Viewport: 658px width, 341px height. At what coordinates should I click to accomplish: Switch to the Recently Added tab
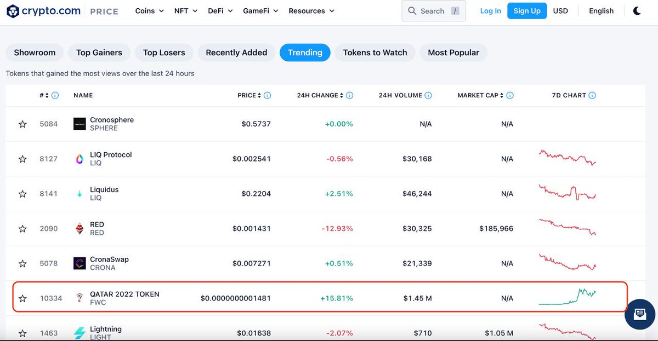click(236, 53)
